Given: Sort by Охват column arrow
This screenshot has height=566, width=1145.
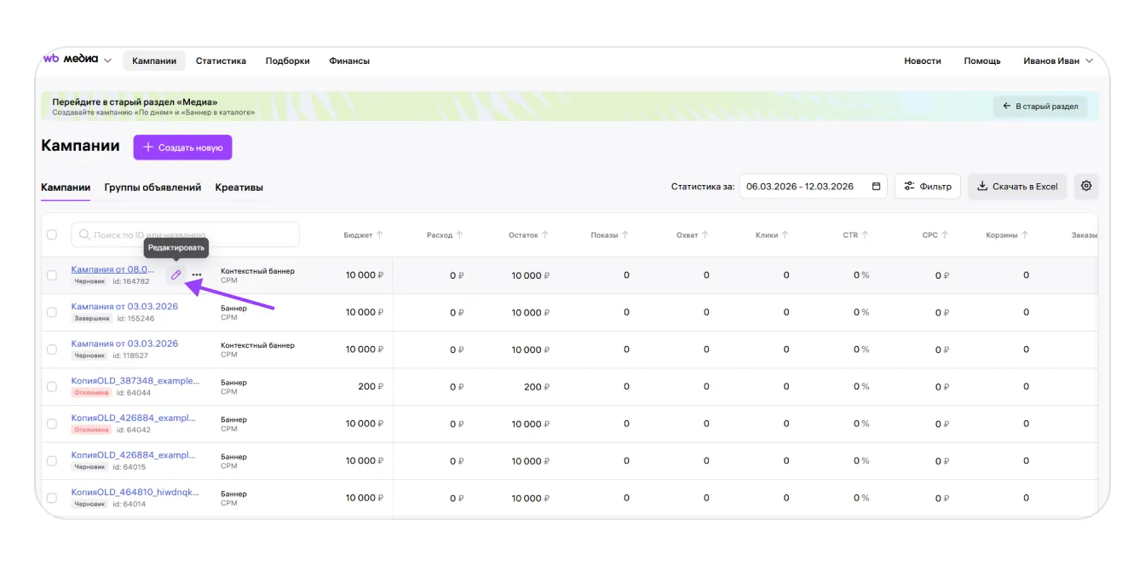Looking at the screenshot, I should (x=705, y=234).
